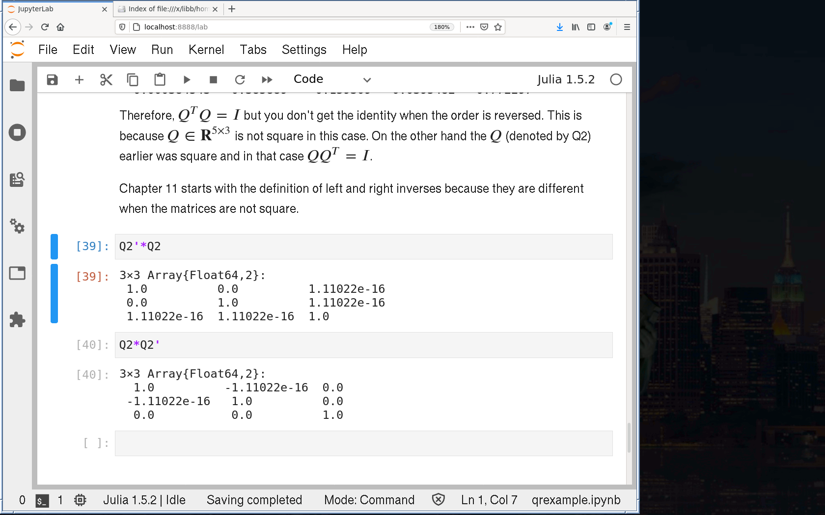
Task: Click the empty code cell input
Action: pyautogui.click(x=363, y=443)
